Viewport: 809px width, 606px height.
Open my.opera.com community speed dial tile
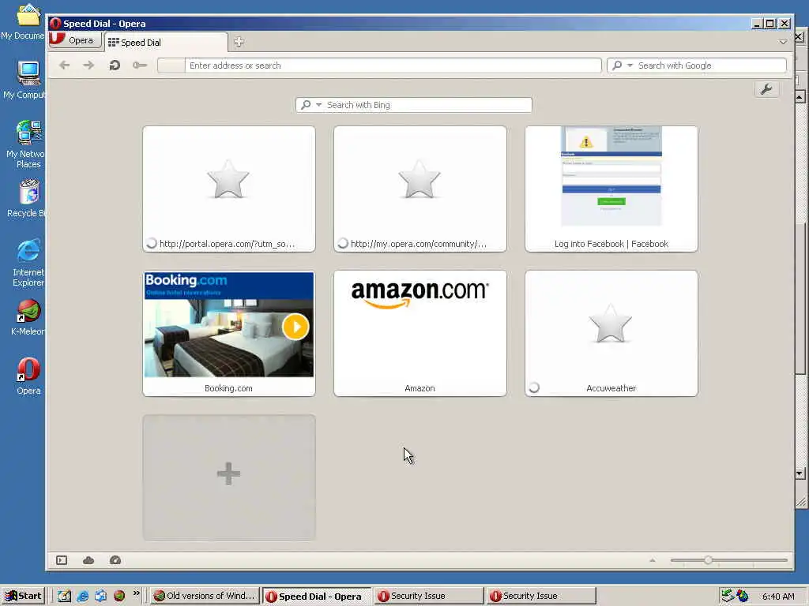click(420, 189)
